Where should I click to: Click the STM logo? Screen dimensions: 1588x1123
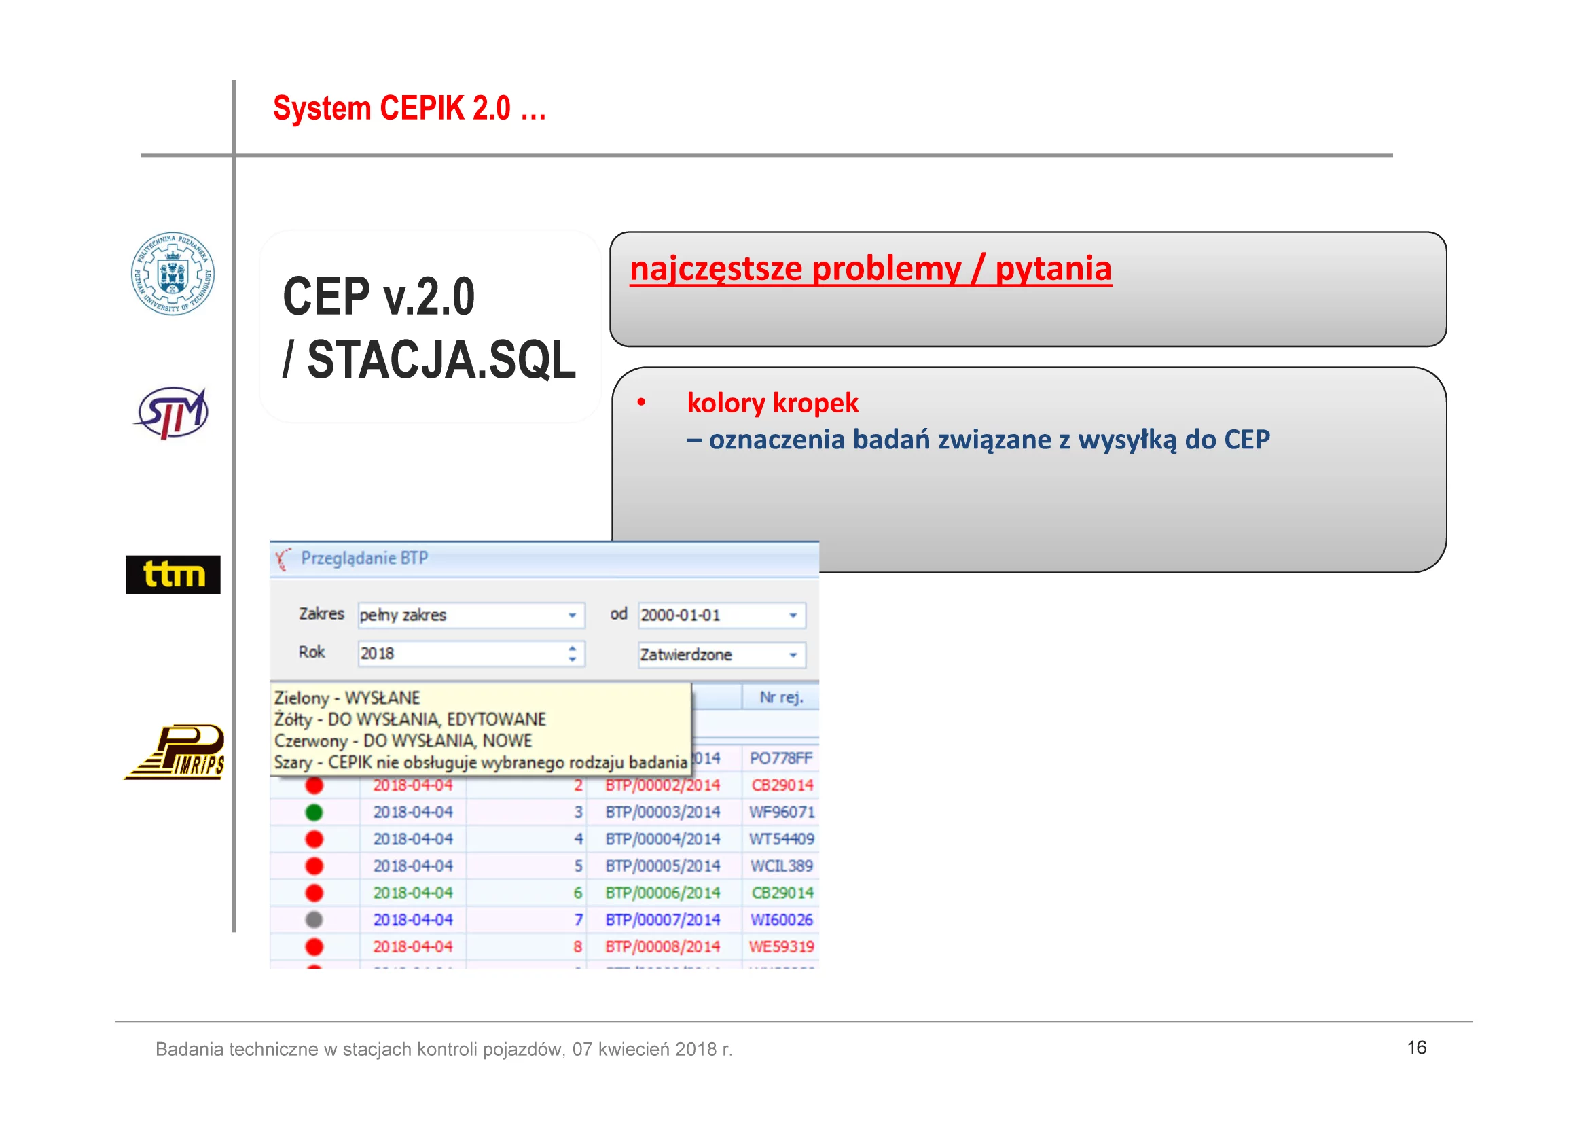tap(171, 413)
